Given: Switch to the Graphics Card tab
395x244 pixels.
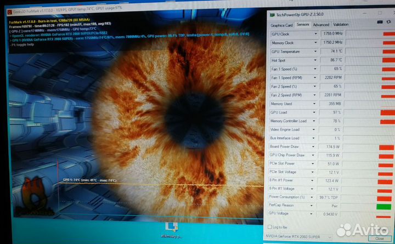Looking at the screenshot, I should 281,25.
